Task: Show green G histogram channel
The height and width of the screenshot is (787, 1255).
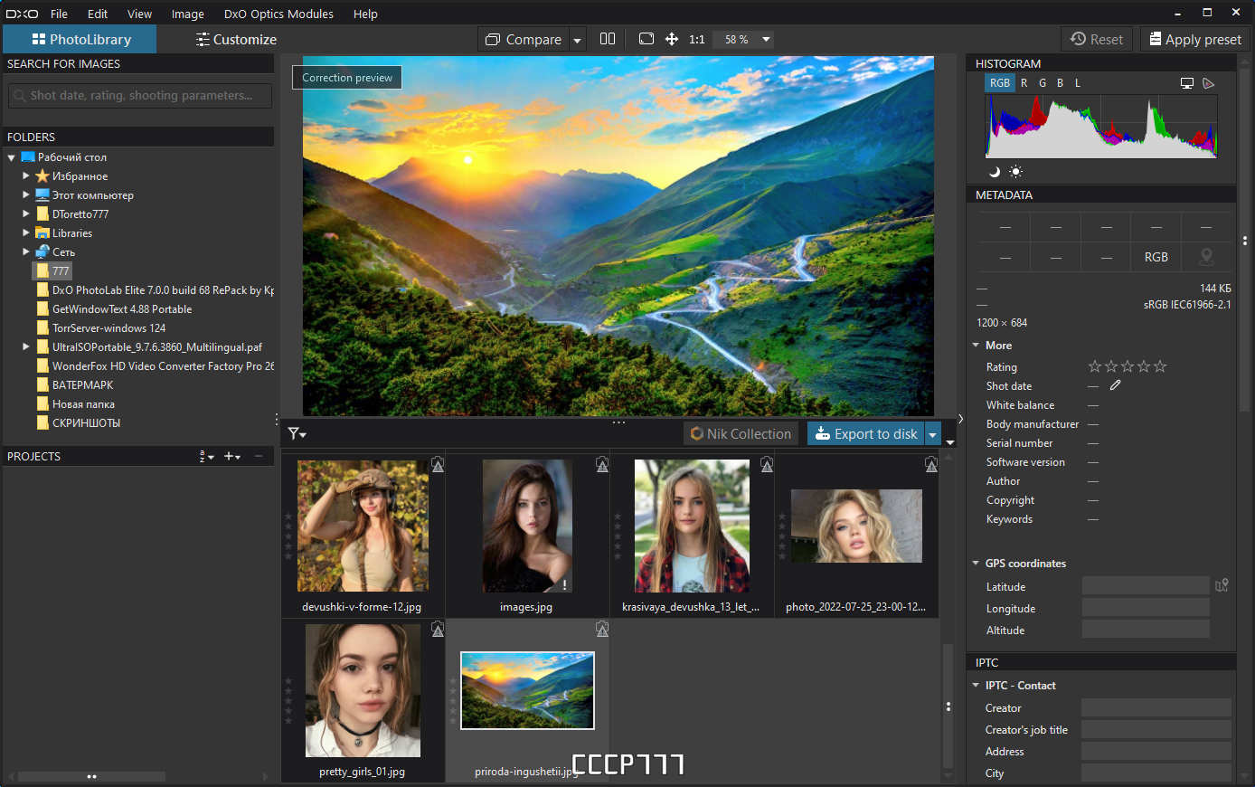Action: coord(1043,83)
